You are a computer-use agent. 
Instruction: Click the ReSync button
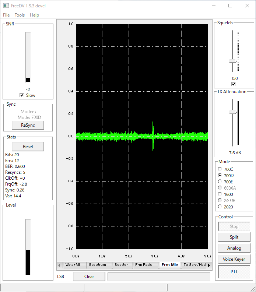pos(28,125)
